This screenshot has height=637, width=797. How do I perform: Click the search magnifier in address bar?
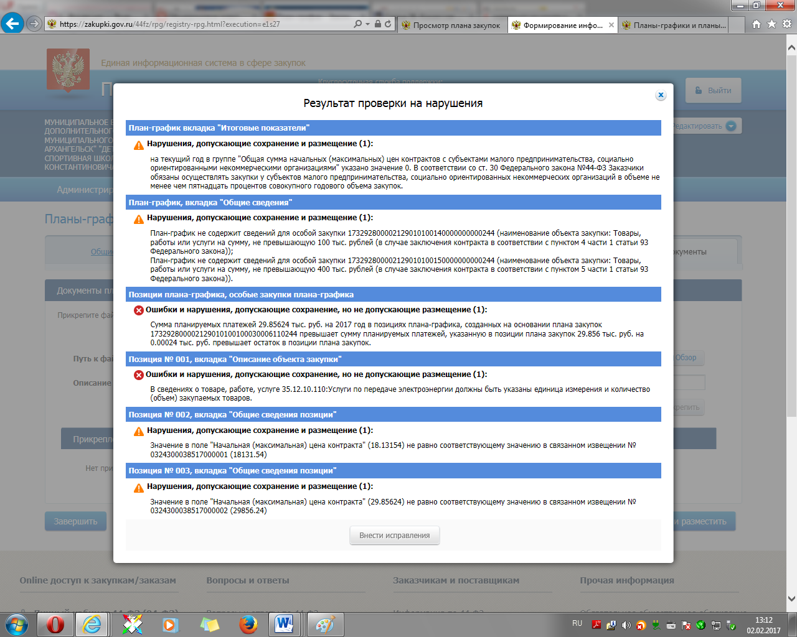(x=357, y=24)
